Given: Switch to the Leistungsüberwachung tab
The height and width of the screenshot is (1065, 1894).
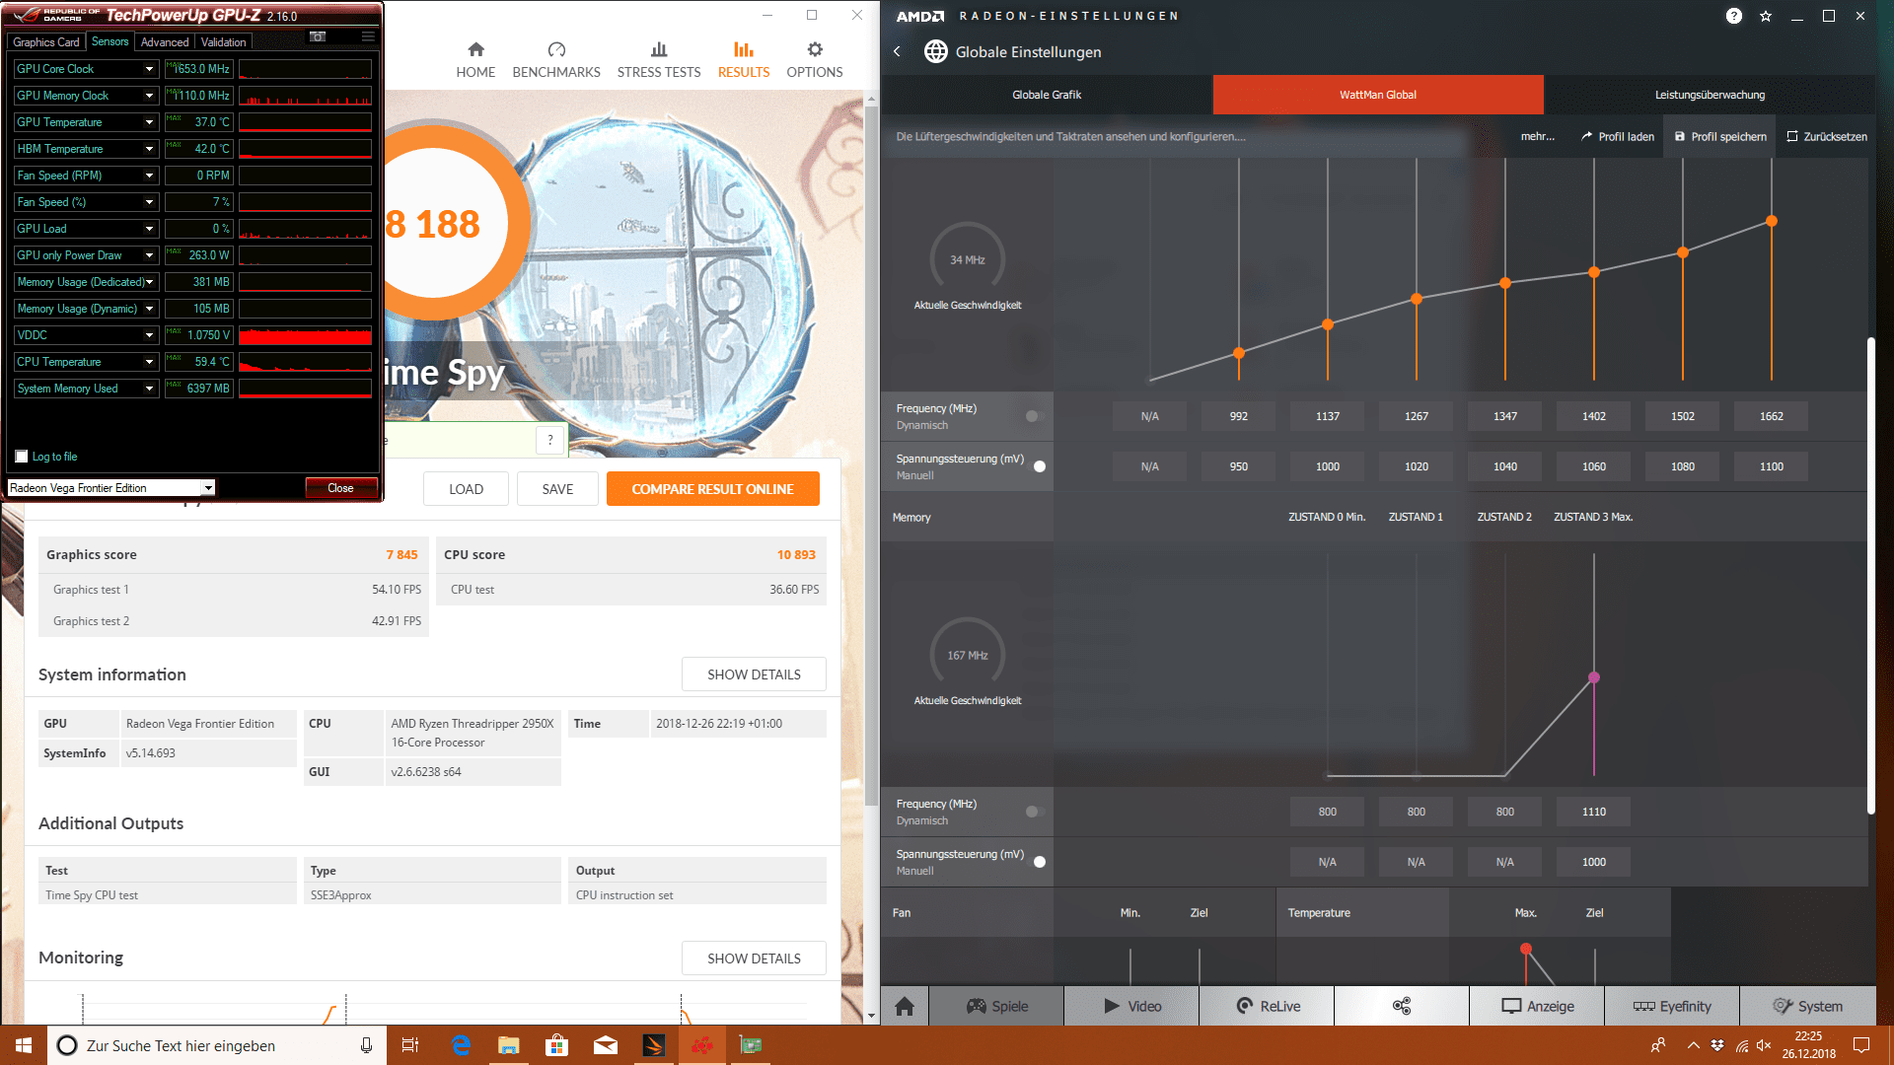Looking at the screenshot, I should click(x=1709, y=95).
